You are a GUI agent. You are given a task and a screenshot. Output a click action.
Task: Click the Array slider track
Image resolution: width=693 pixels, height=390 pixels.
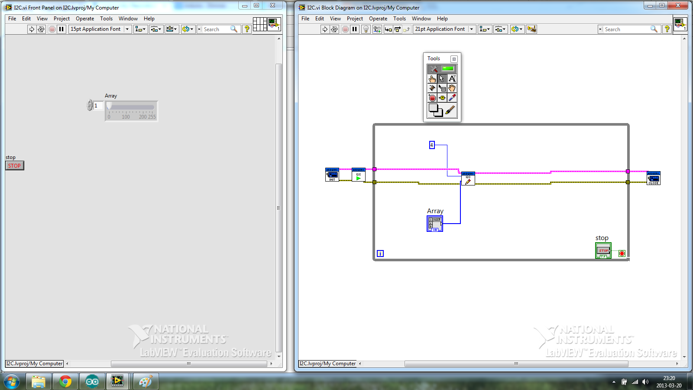coord(131,107)
